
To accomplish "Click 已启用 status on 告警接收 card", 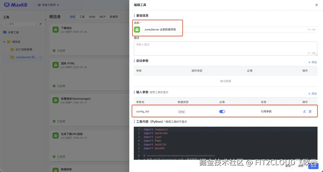I will point(59,122).
